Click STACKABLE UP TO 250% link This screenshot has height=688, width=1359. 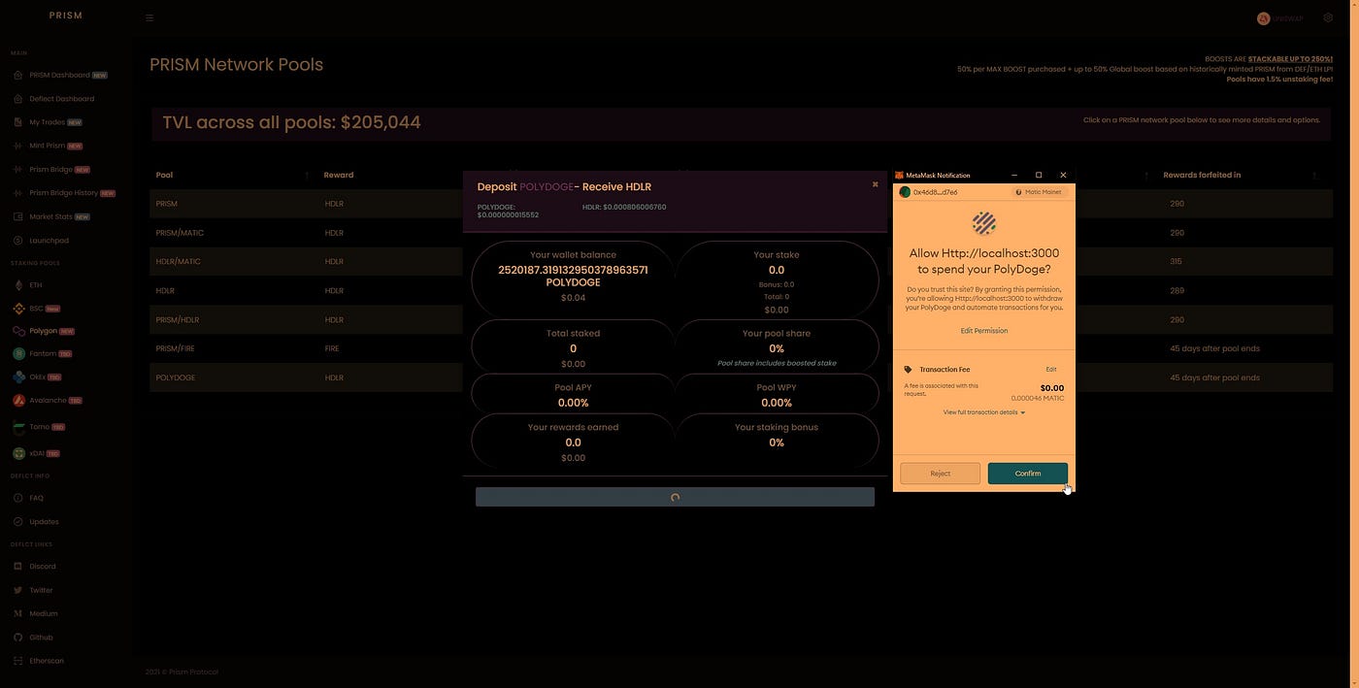(1290, 59)
